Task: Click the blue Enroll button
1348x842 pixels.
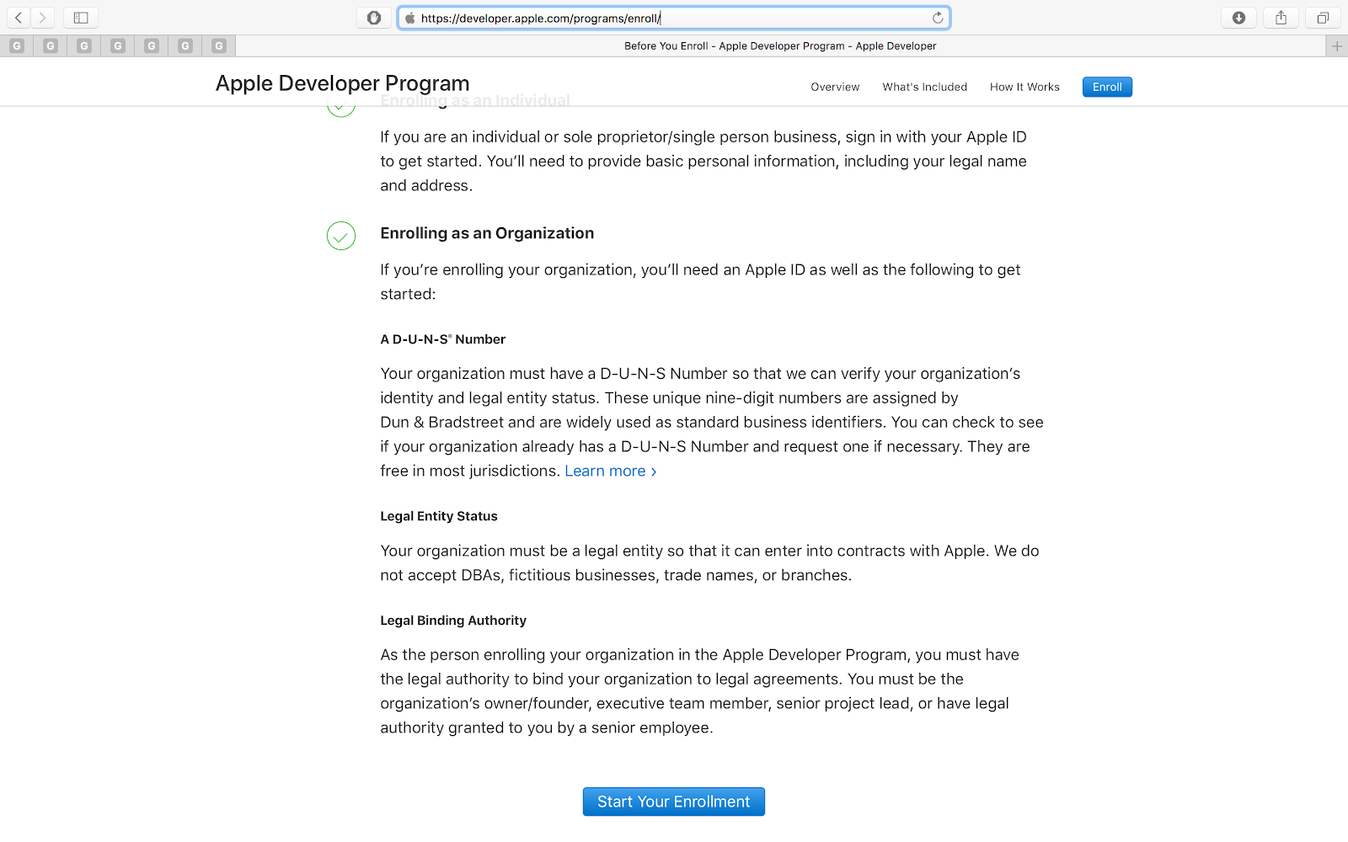Action: coord(1107,87)
